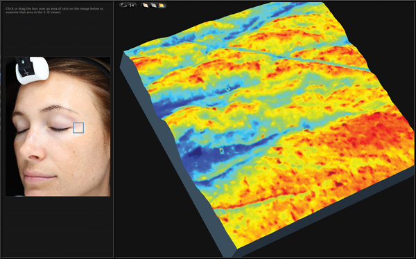Click the white forehead rest device
This screenshot has width=416, height=259.
(32, 70)
